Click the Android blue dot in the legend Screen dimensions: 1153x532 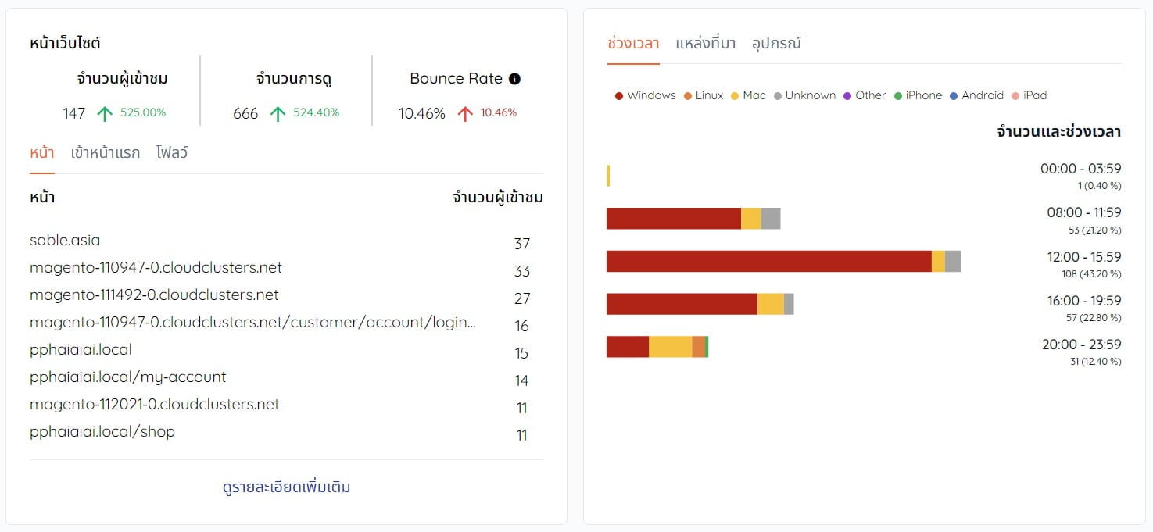pos(952,95)
